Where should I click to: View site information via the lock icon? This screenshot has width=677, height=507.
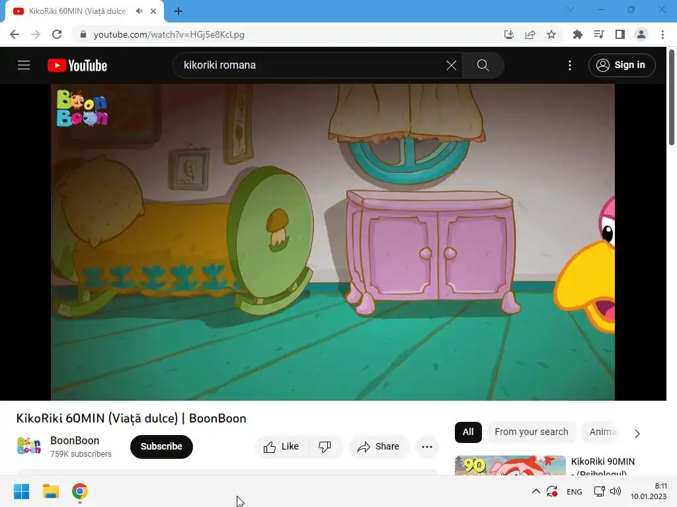click(x=83, y=34)
